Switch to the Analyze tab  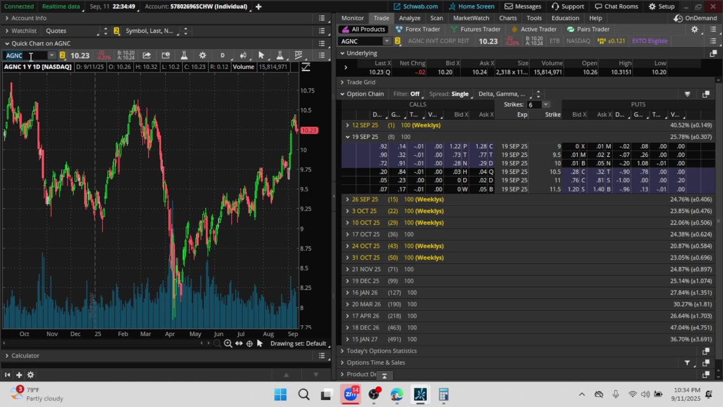pos(410,18)
